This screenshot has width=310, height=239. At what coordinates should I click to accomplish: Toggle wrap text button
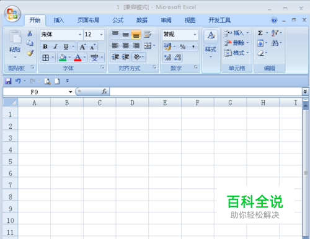pyautogui.click(x=148, y=34)
